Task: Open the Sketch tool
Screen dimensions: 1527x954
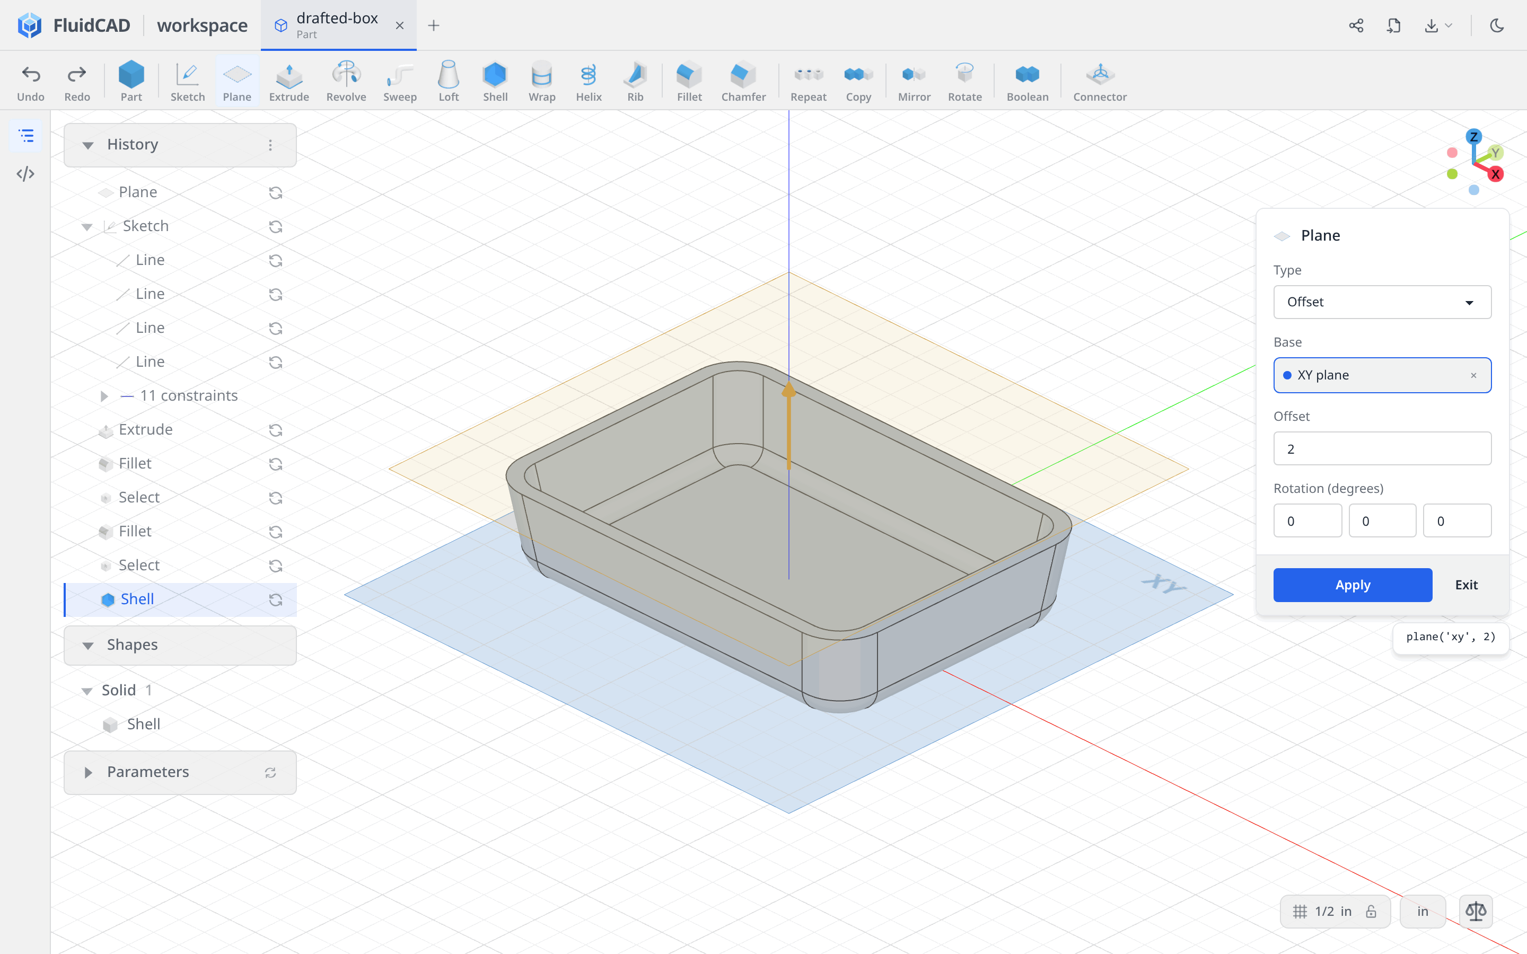Action: (x=187, y=82)
